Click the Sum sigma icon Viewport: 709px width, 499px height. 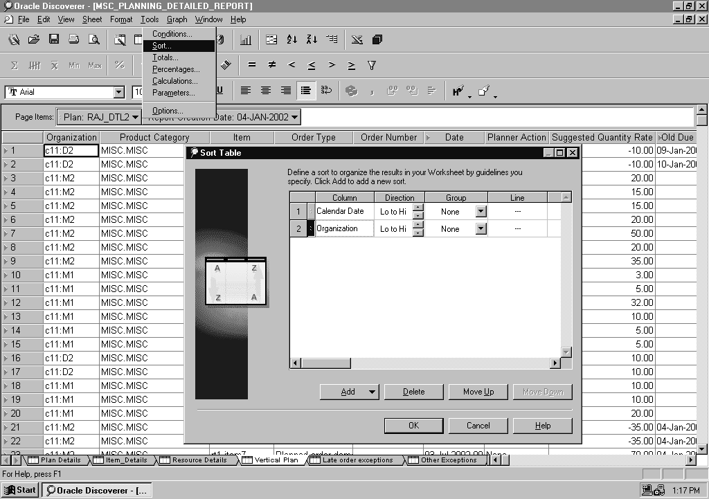tap(14, 66)
